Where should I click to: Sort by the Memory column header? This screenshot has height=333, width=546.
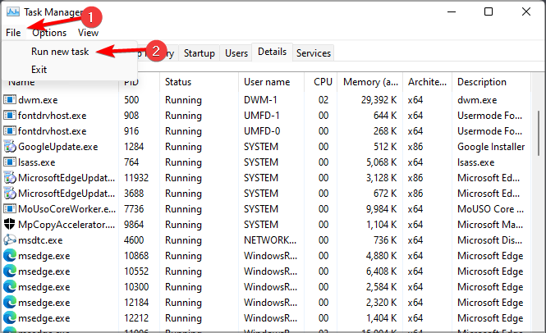pos(370,82)
